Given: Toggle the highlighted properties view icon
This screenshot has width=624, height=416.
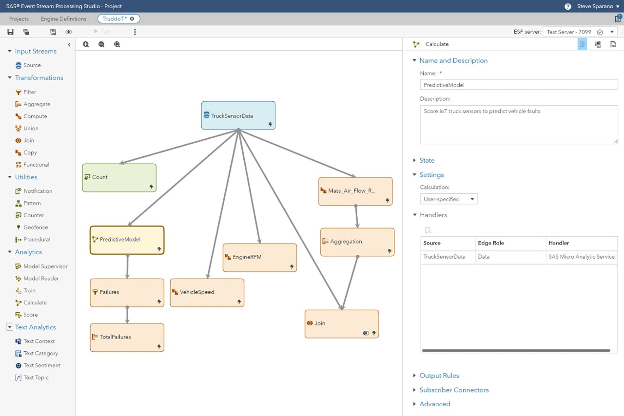Looking at the screenshot, I should 582,44.
